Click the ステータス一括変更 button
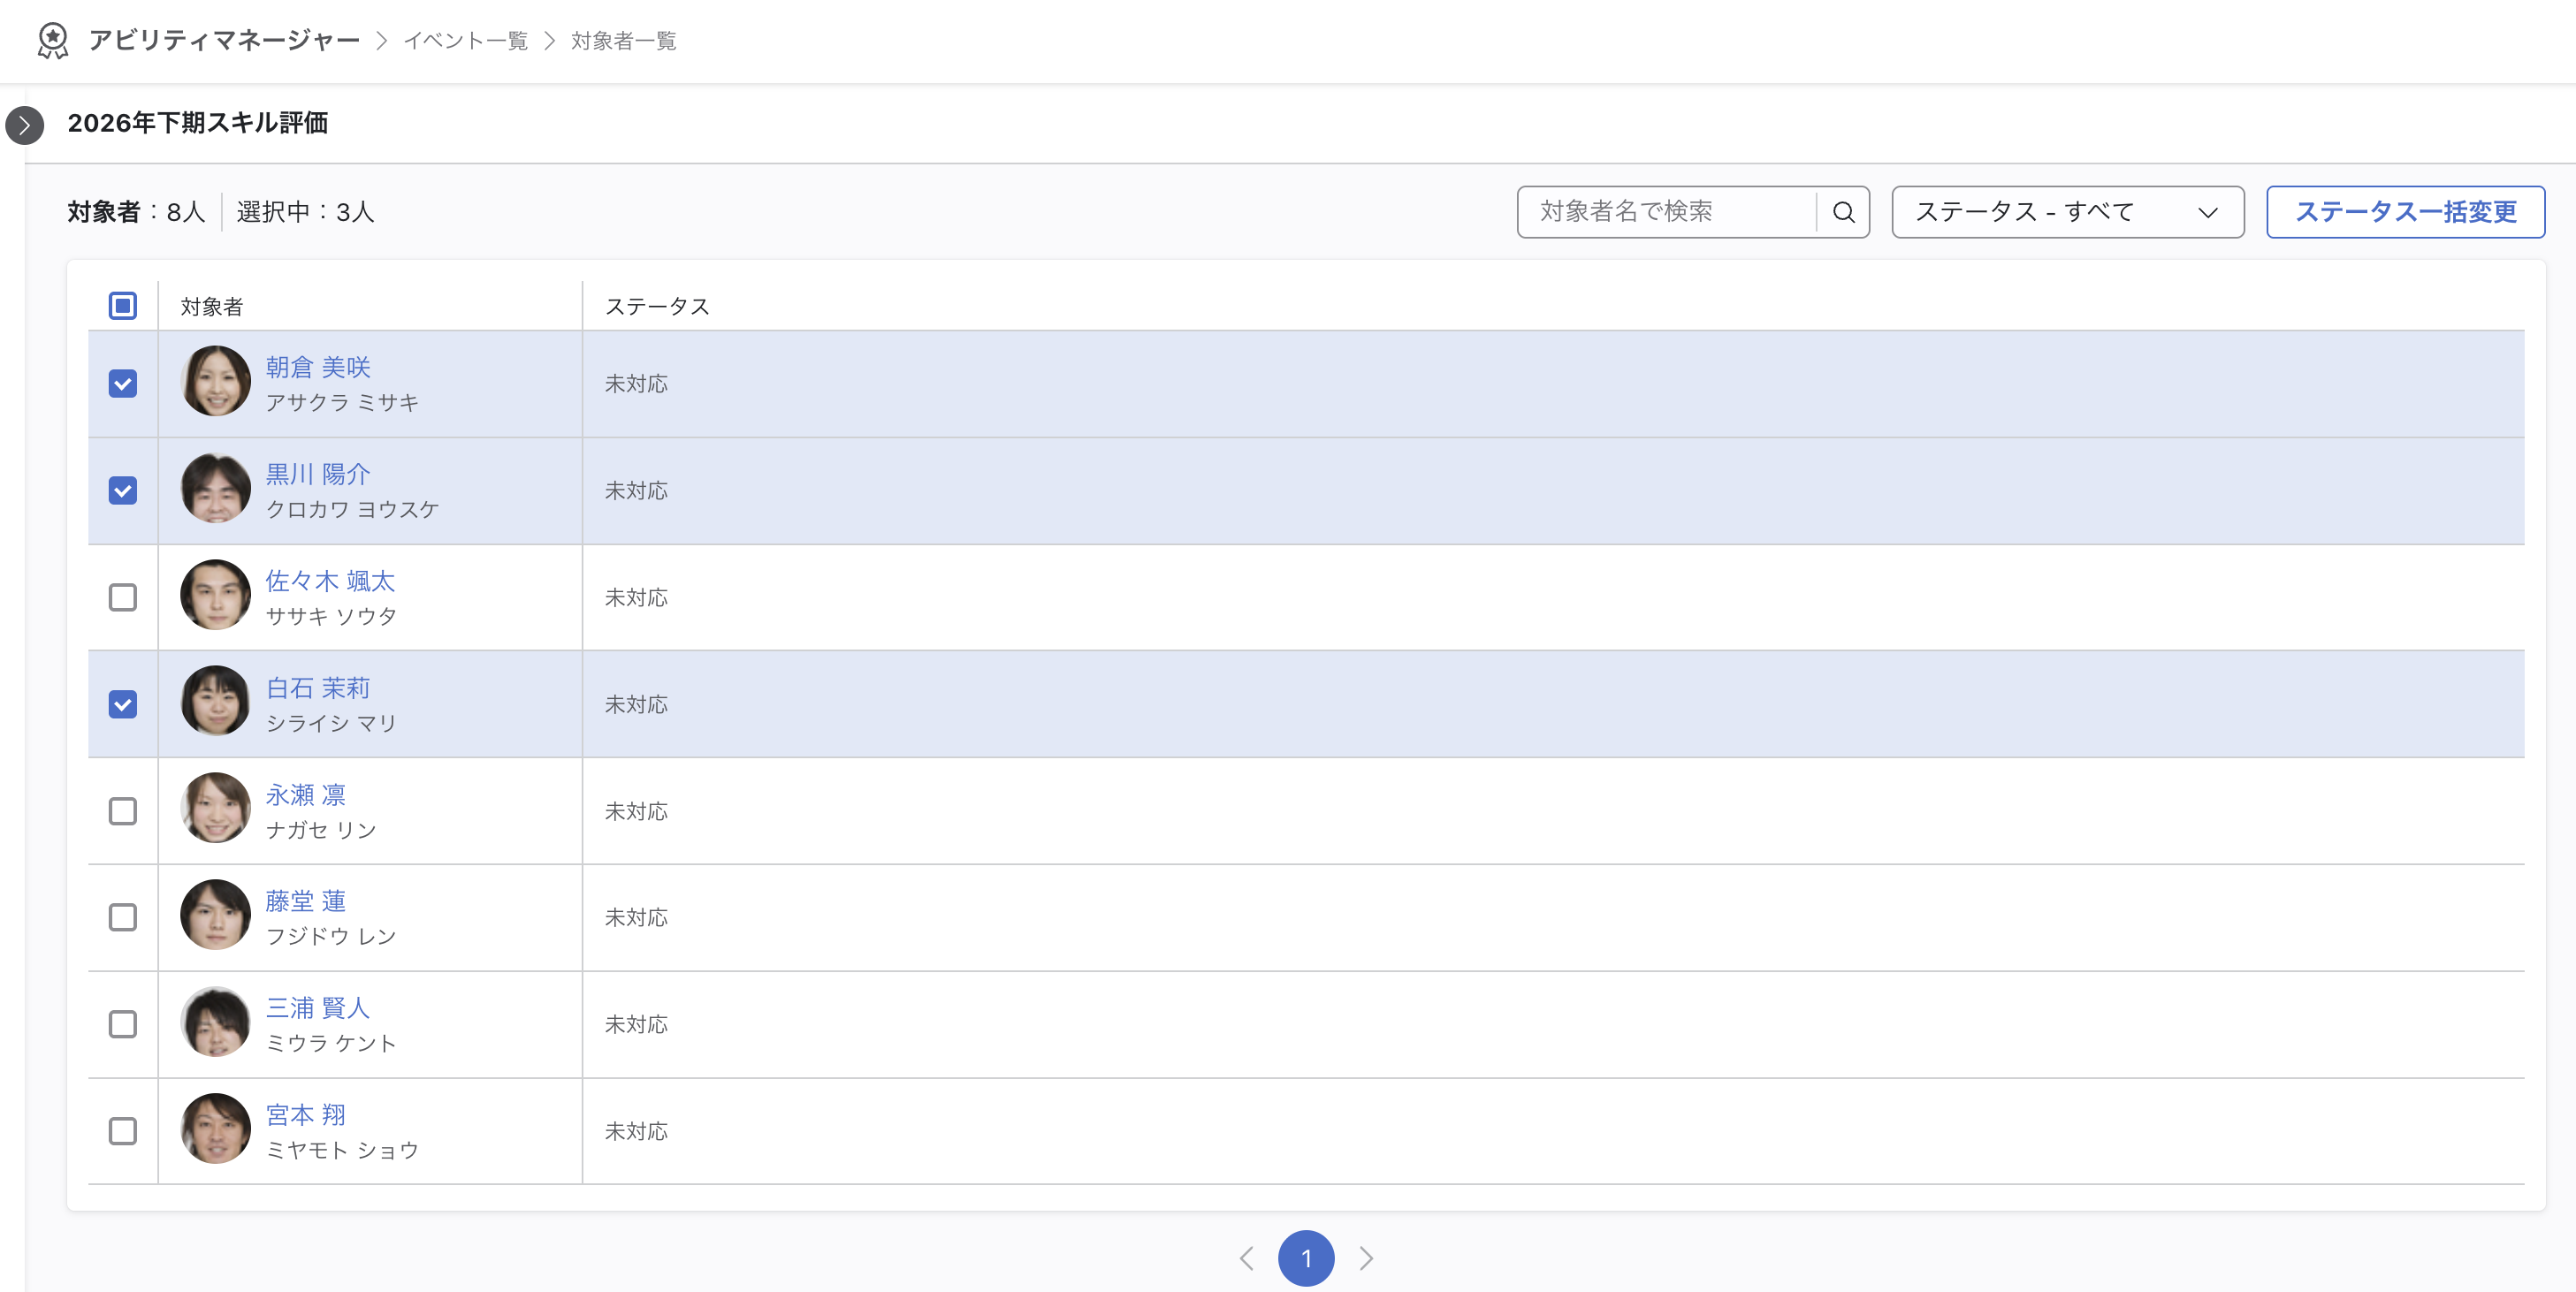Viewport: 2576px width, 1292px height. click(x=2405, y=212)
